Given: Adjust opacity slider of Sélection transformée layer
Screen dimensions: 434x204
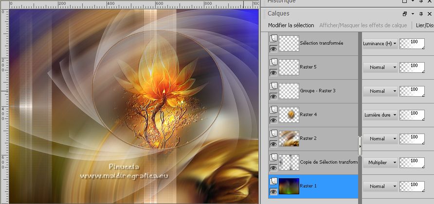Looking at the screenshot, I should 412,44.
